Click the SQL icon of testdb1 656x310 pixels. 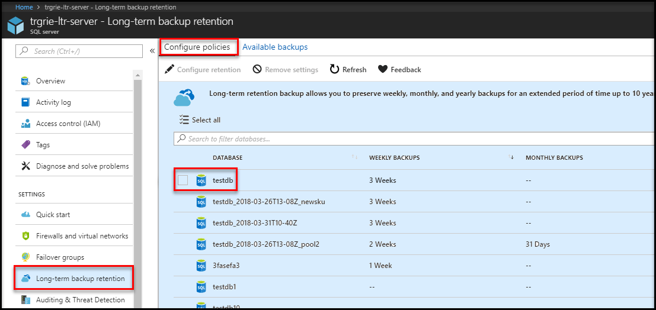click(x=201, y=287)
